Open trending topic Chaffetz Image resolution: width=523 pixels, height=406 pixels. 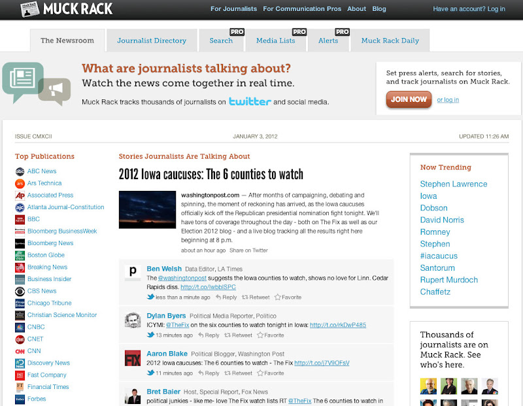(x=435, y=292)
